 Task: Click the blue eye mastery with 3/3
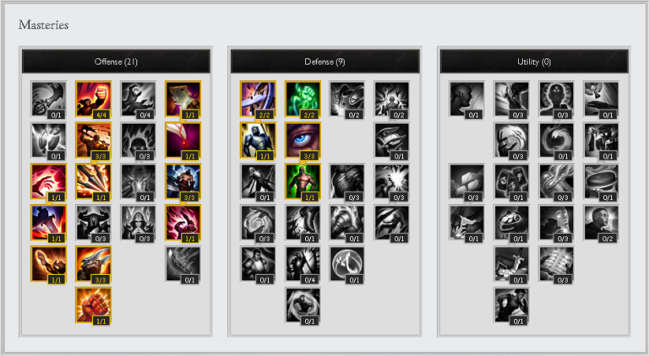click(303, 140)
